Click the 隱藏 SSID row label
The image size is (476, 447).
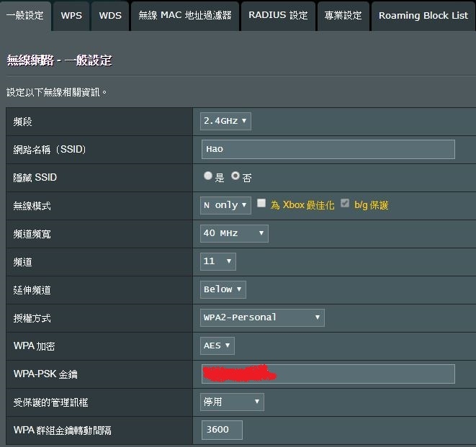35,178
